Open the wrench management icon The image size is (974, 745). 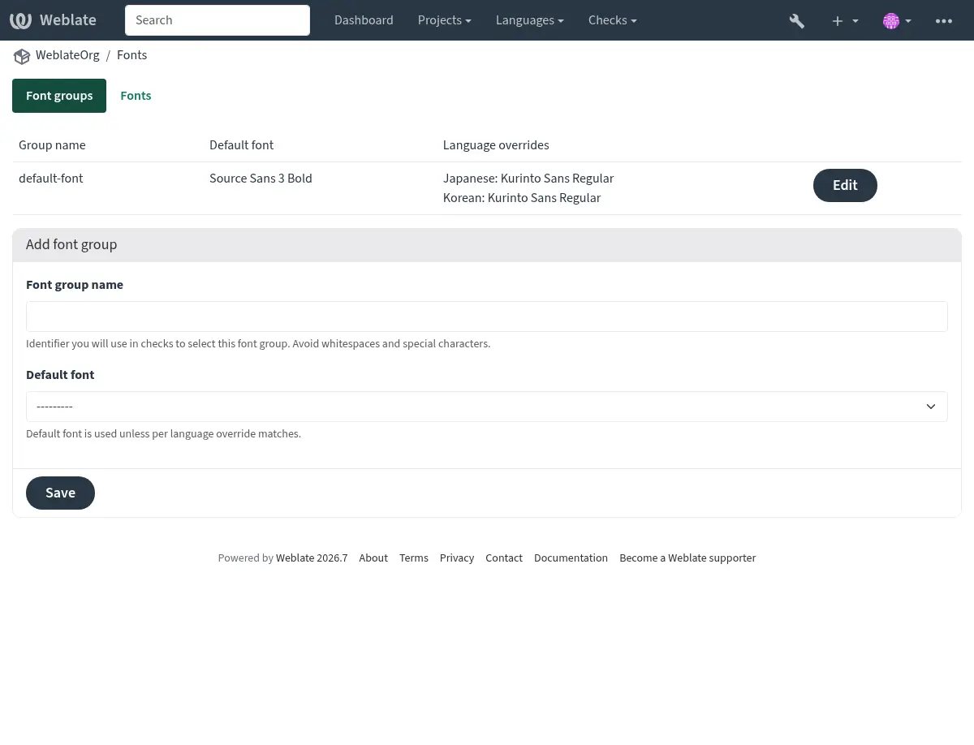tap(797, 20)
